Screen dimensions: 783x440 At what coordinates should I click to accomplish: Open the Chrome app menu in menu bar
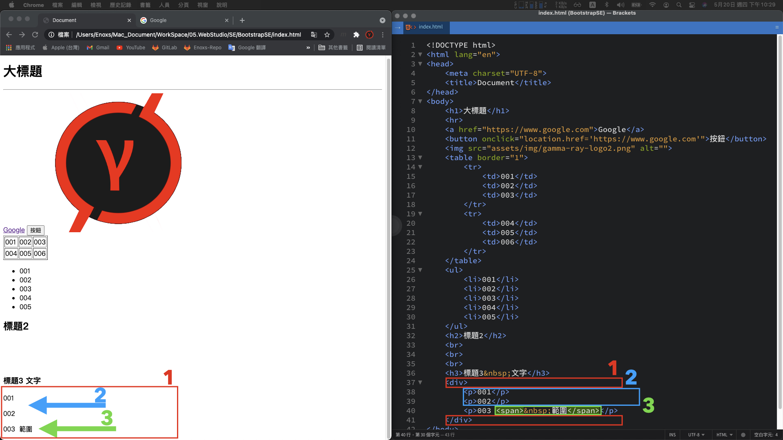[x=33, y=5]
